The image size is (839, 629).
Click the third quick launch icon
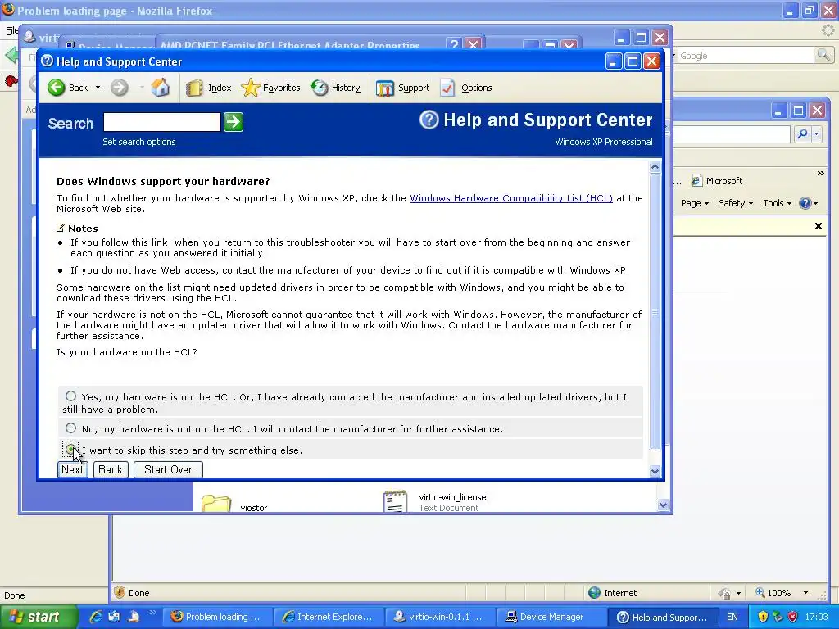(133, 617)
